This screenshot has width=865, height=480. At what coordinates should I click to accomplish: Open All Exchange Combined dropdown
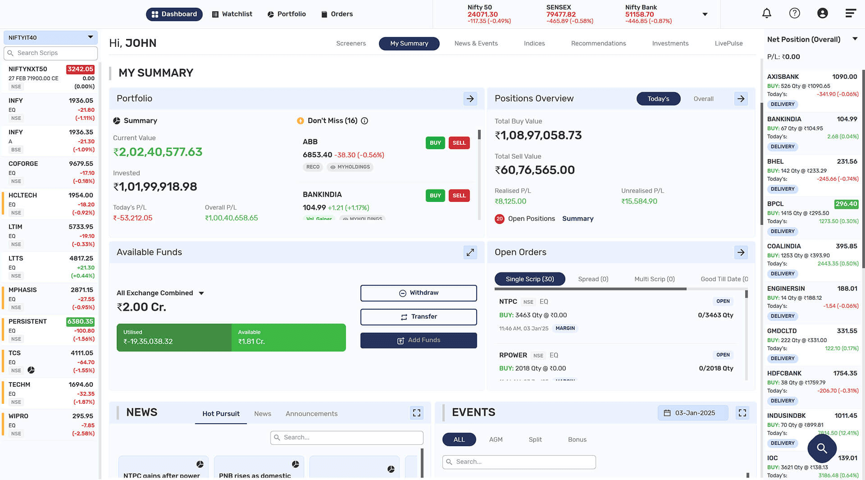pyautogui.click(x=160, y=293)
